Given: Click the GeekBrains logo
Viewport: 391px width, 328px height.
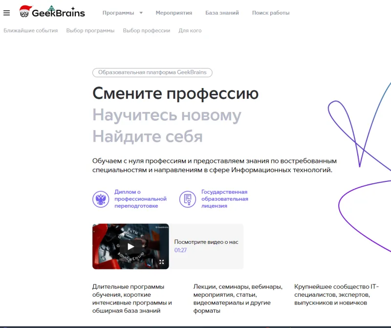Looking at the screenshot, I should [x=52, y=12].
